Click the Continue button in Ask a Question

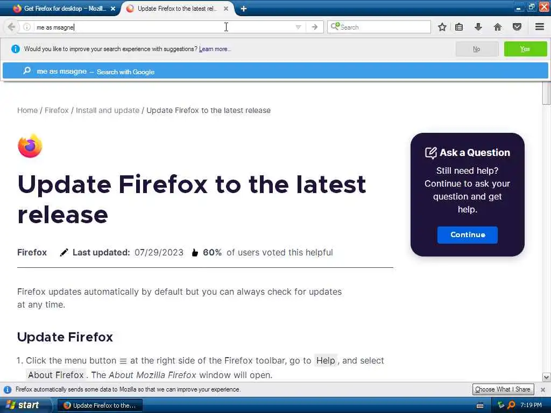click(468, 234)
